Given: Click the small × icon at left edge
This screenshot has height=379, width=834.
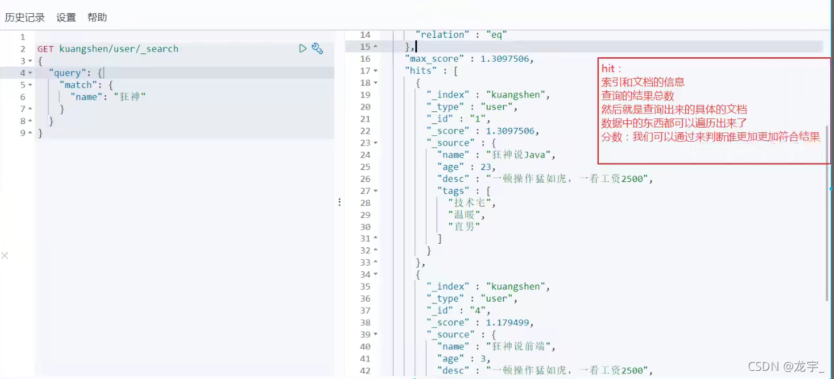Looking at the screenshot, I should point(4,255).
